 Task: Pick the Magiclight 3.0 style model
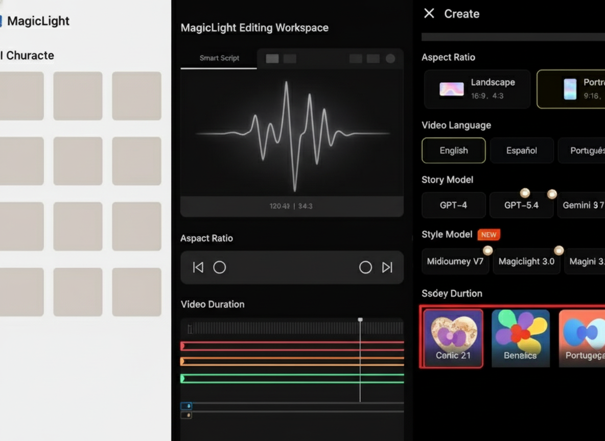coord(526,261)
